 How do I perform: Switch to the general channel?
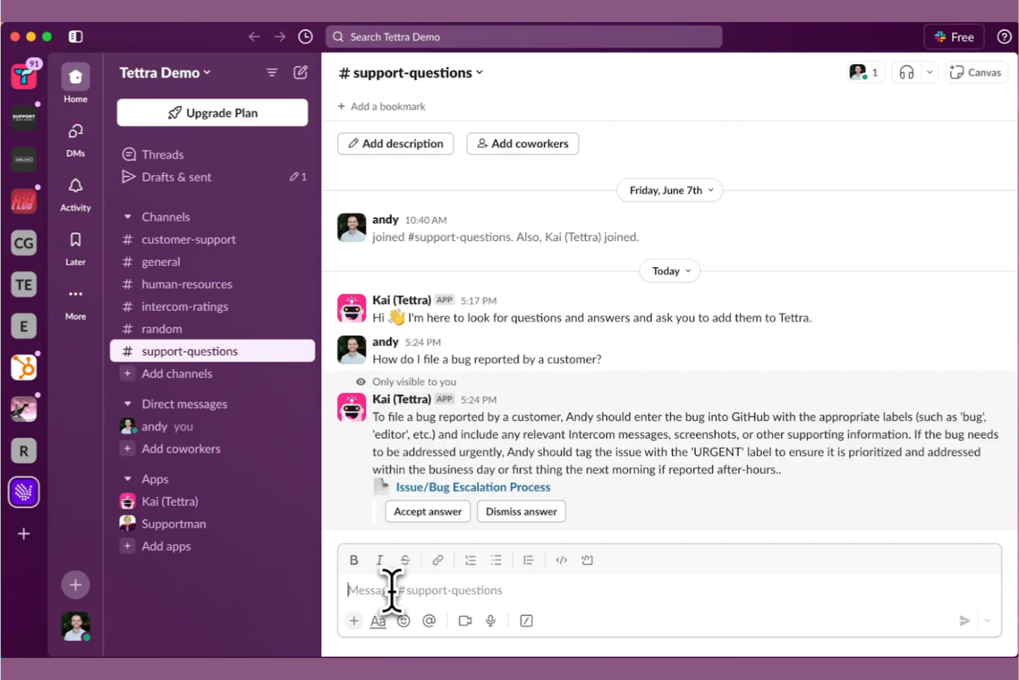pyautogui.click(x=160, y=262)
